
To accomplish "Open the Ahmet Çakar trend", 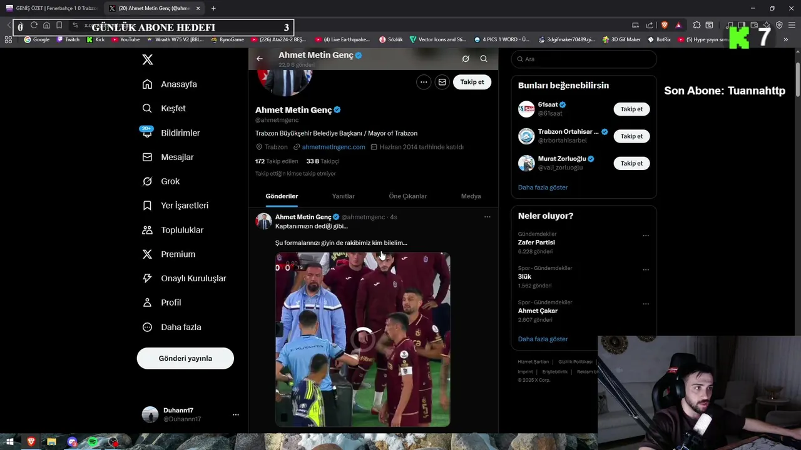I will tap(538, 311).
